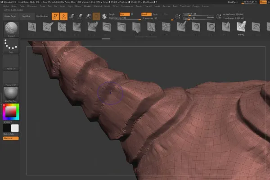The image size is (270, 180).
Task: Toggle the Rgb paint mode
Action: 123,14
